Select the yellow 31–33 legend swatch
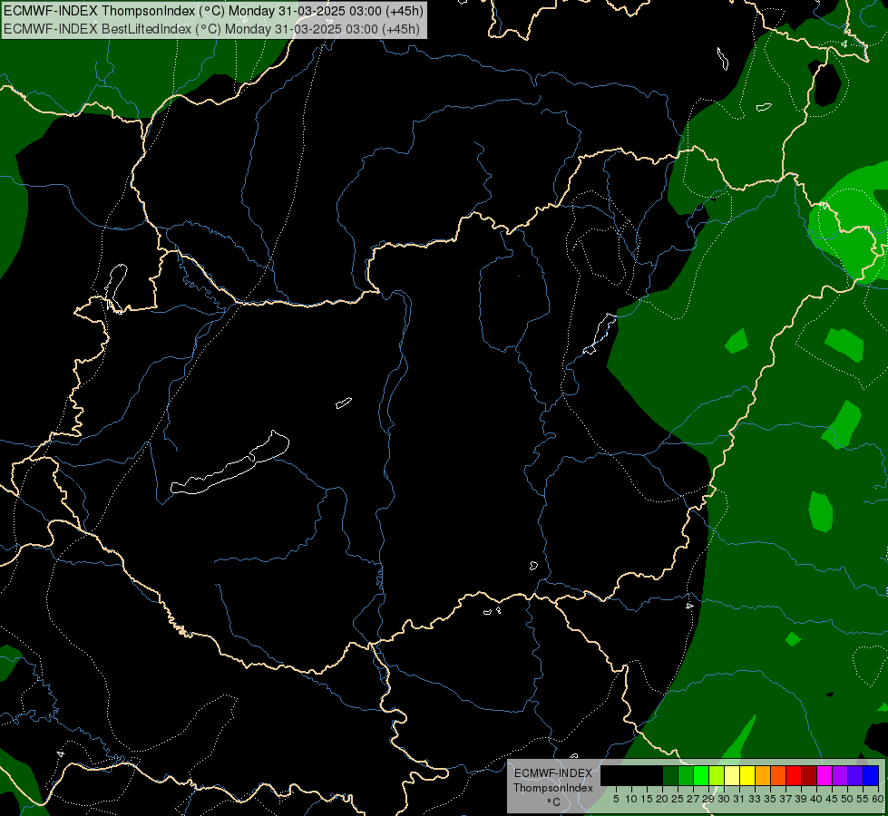This screenshot has height=816, width=888. [747, 775]
